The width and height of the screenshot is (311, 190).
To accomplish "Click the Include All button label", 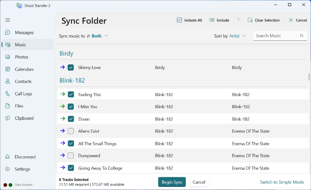I will click(x=193, y=20).
